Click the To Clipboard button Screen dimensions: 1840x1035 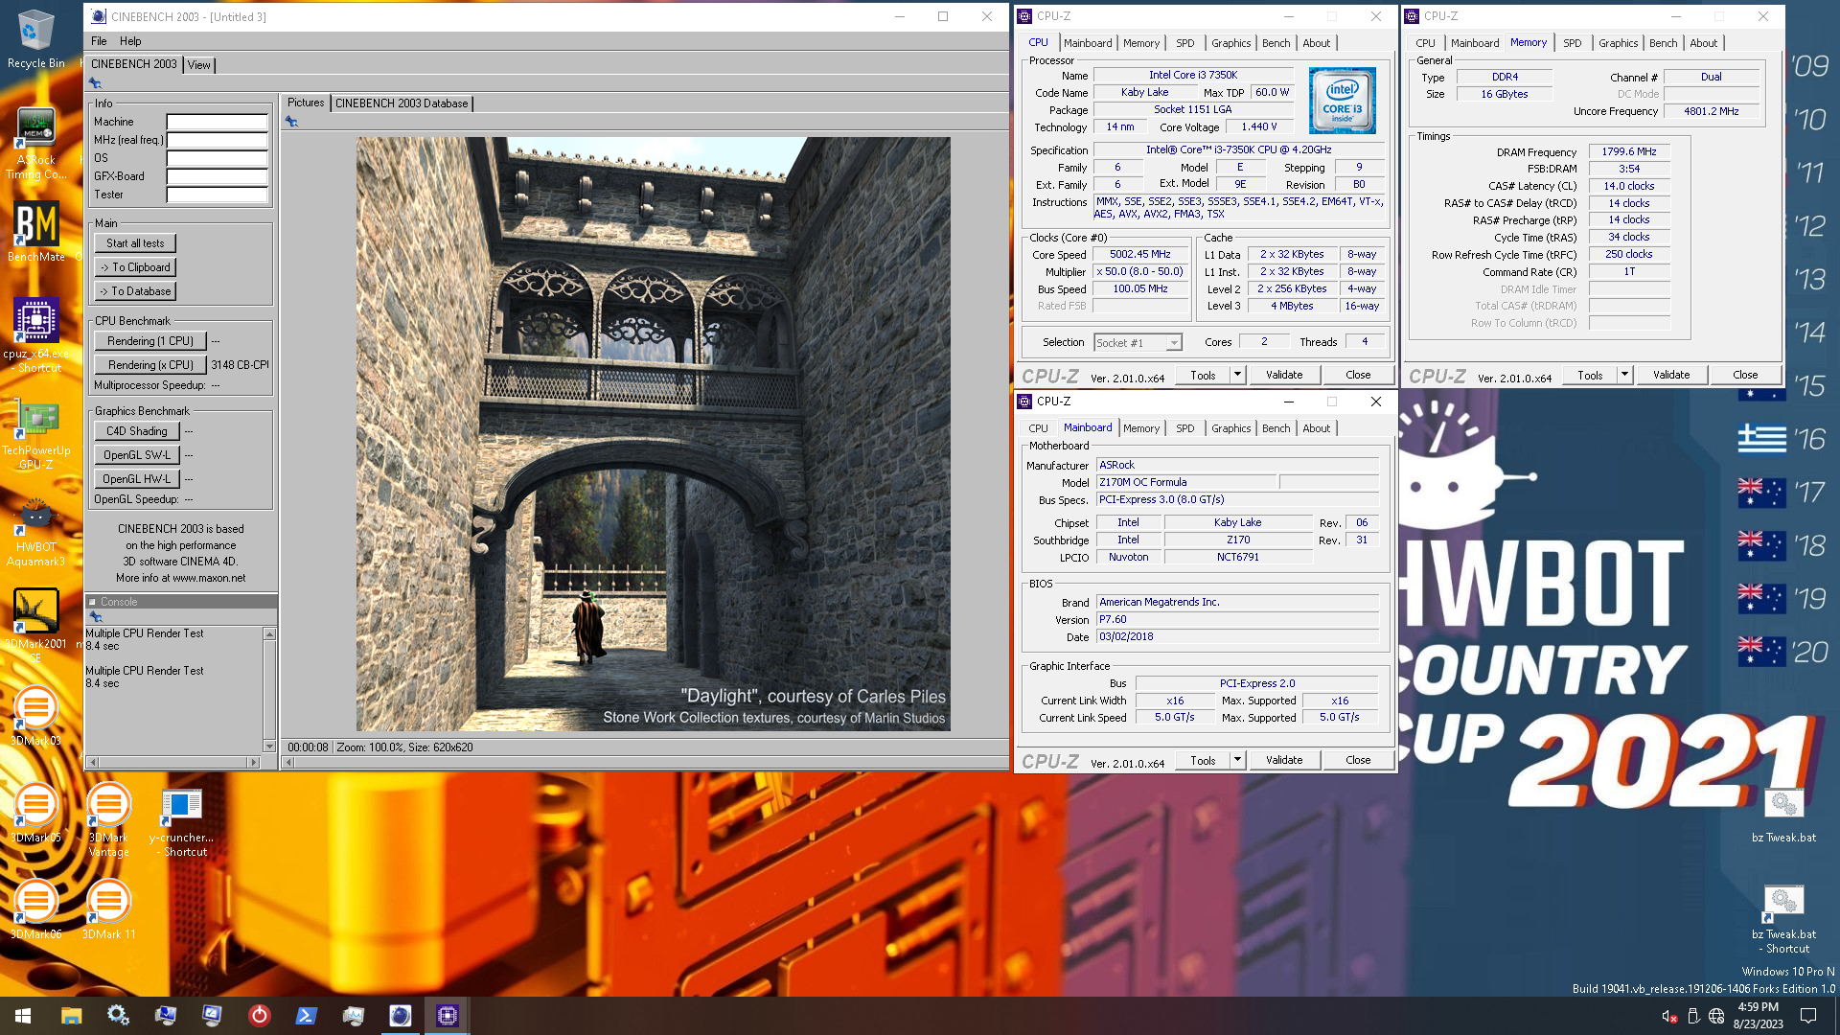coord(135,267)
